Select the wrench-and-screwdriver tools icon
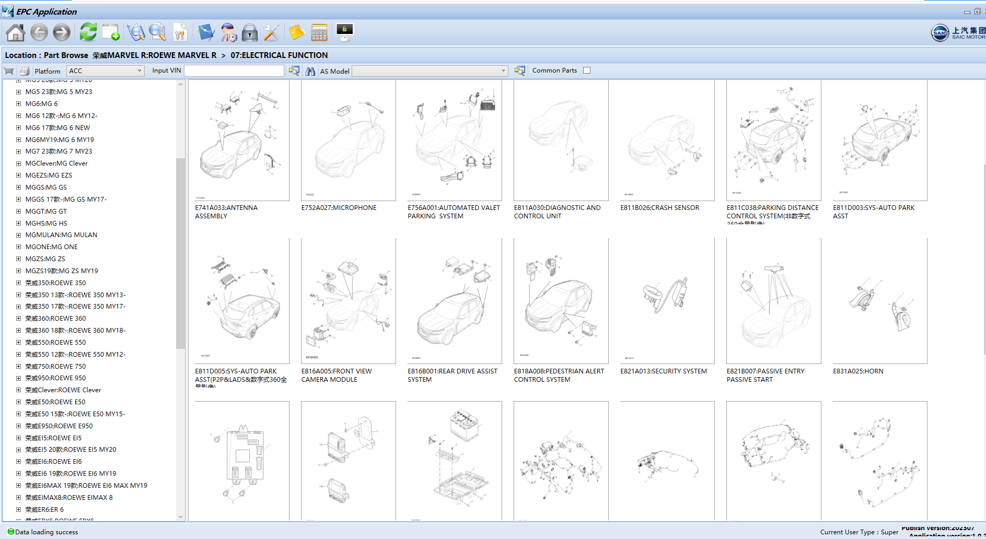Screen dimensions: 986x539 271,32
